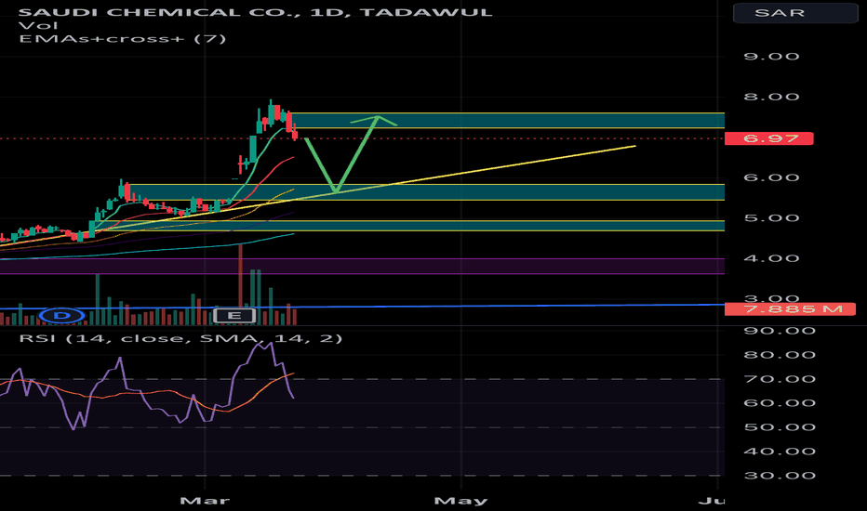Click the 90.00 RSI scale label
The height and width of the screenshot is (511, 867).
coord(780,331)
